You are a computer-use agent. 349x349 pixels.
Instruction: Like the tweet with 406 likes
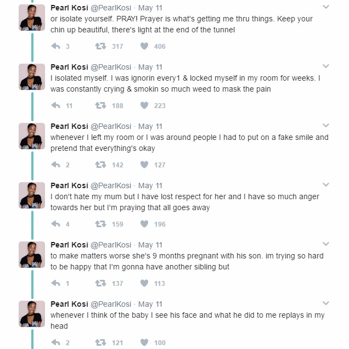[144, 46]
